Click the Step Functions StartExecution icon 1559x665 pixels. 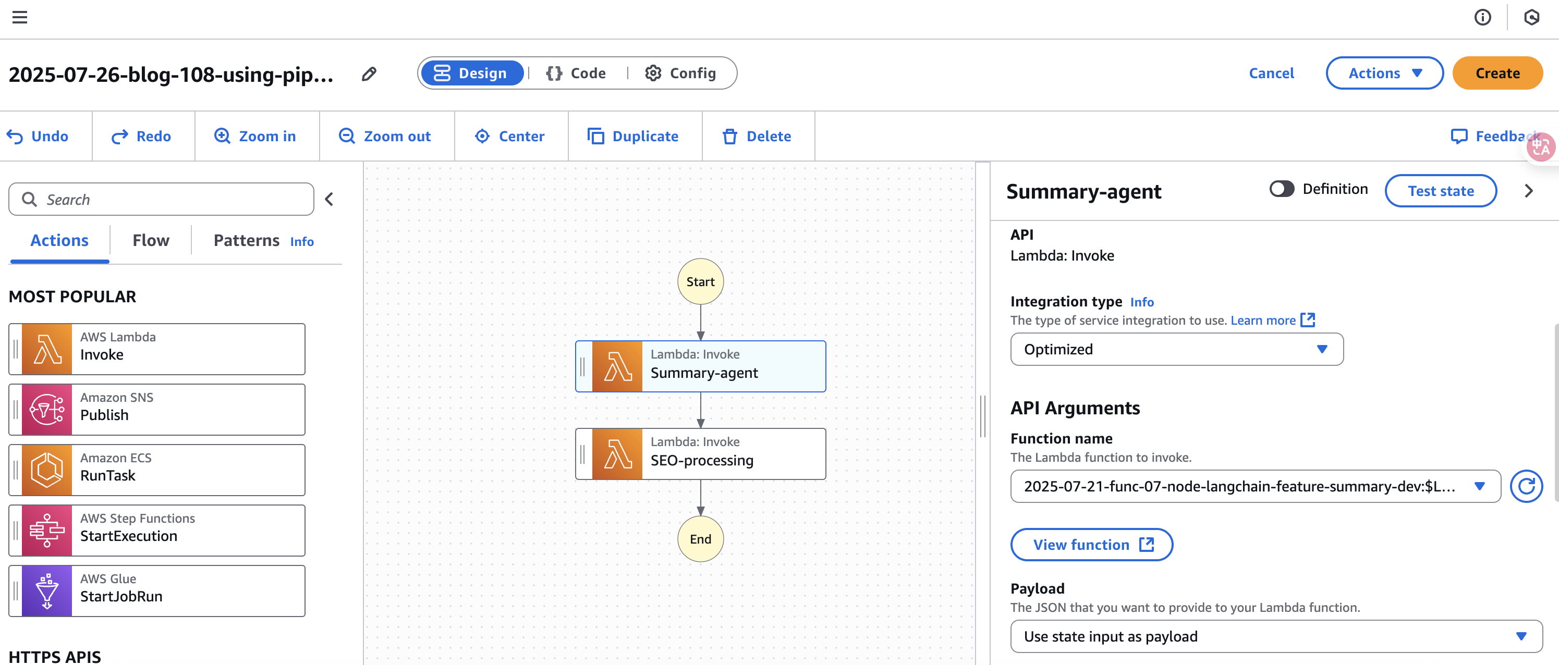click(46, 531)
